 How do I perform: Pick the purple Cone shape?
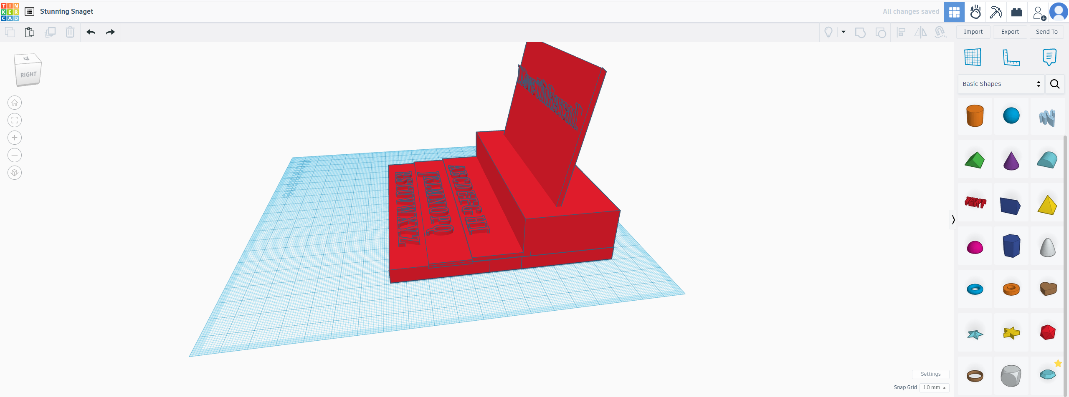pos(1011,160)
